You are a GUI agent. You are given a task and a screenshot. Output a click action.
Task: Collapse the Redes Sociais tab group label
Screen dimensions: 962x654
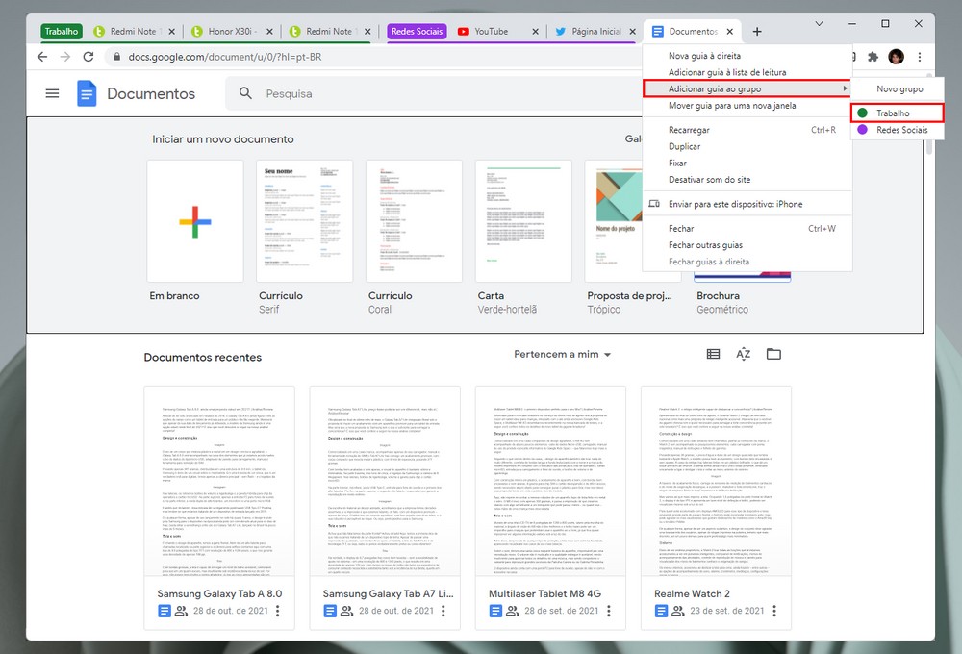click(x=417, y=32)
